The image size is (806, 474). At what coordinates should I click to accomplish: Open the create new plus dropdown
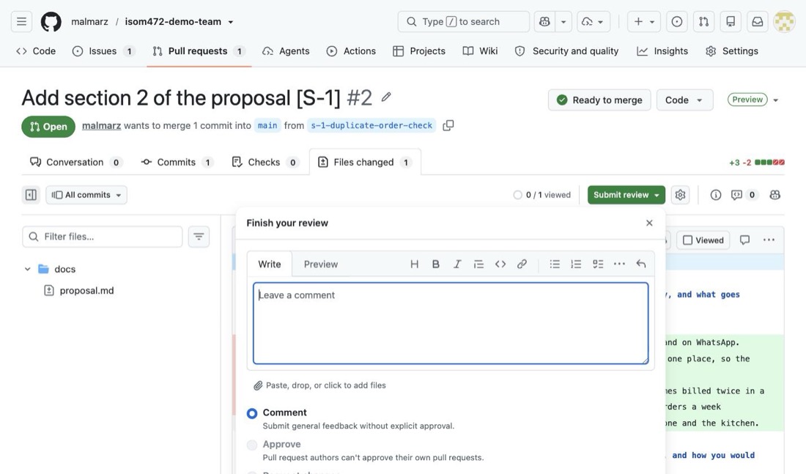pyautogui.click(x=644, y=21)
